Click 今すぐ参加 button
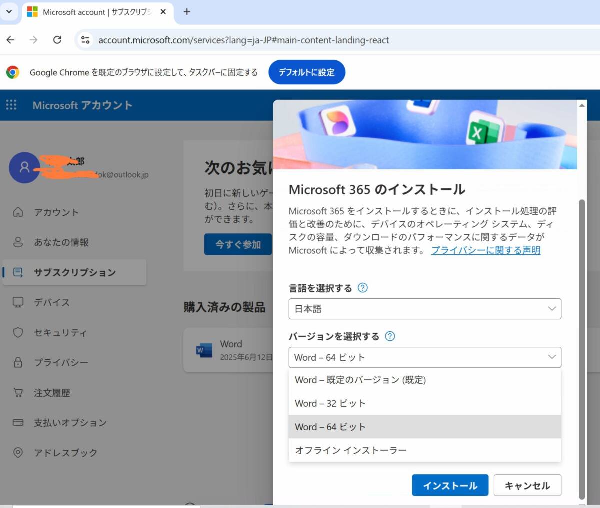The height and width of the screenshot is (508, 600). (x=238, y=244)
